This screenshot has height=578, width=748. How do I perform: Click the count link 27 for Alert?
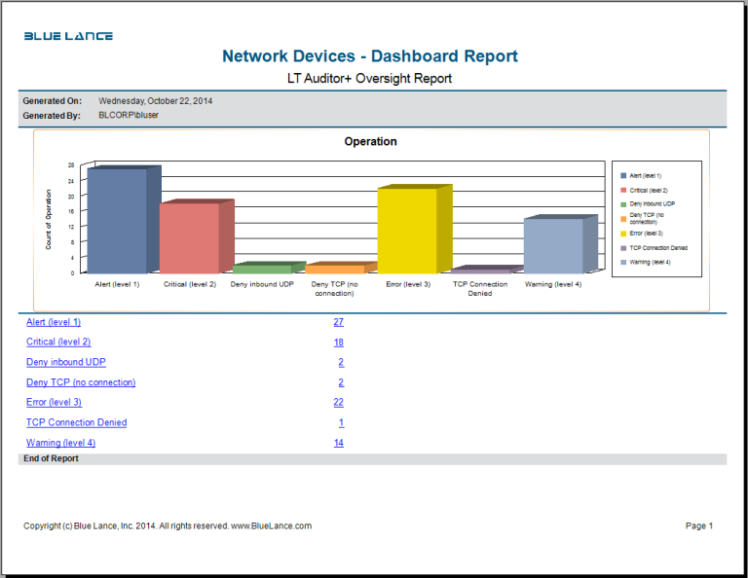point(339,322)
